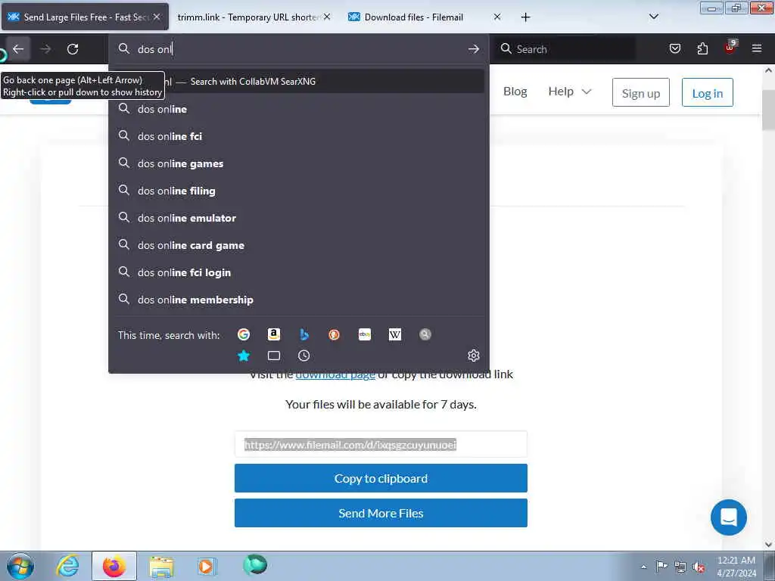Open the Filemail chat bubble widget

click(x=729, y=517)
